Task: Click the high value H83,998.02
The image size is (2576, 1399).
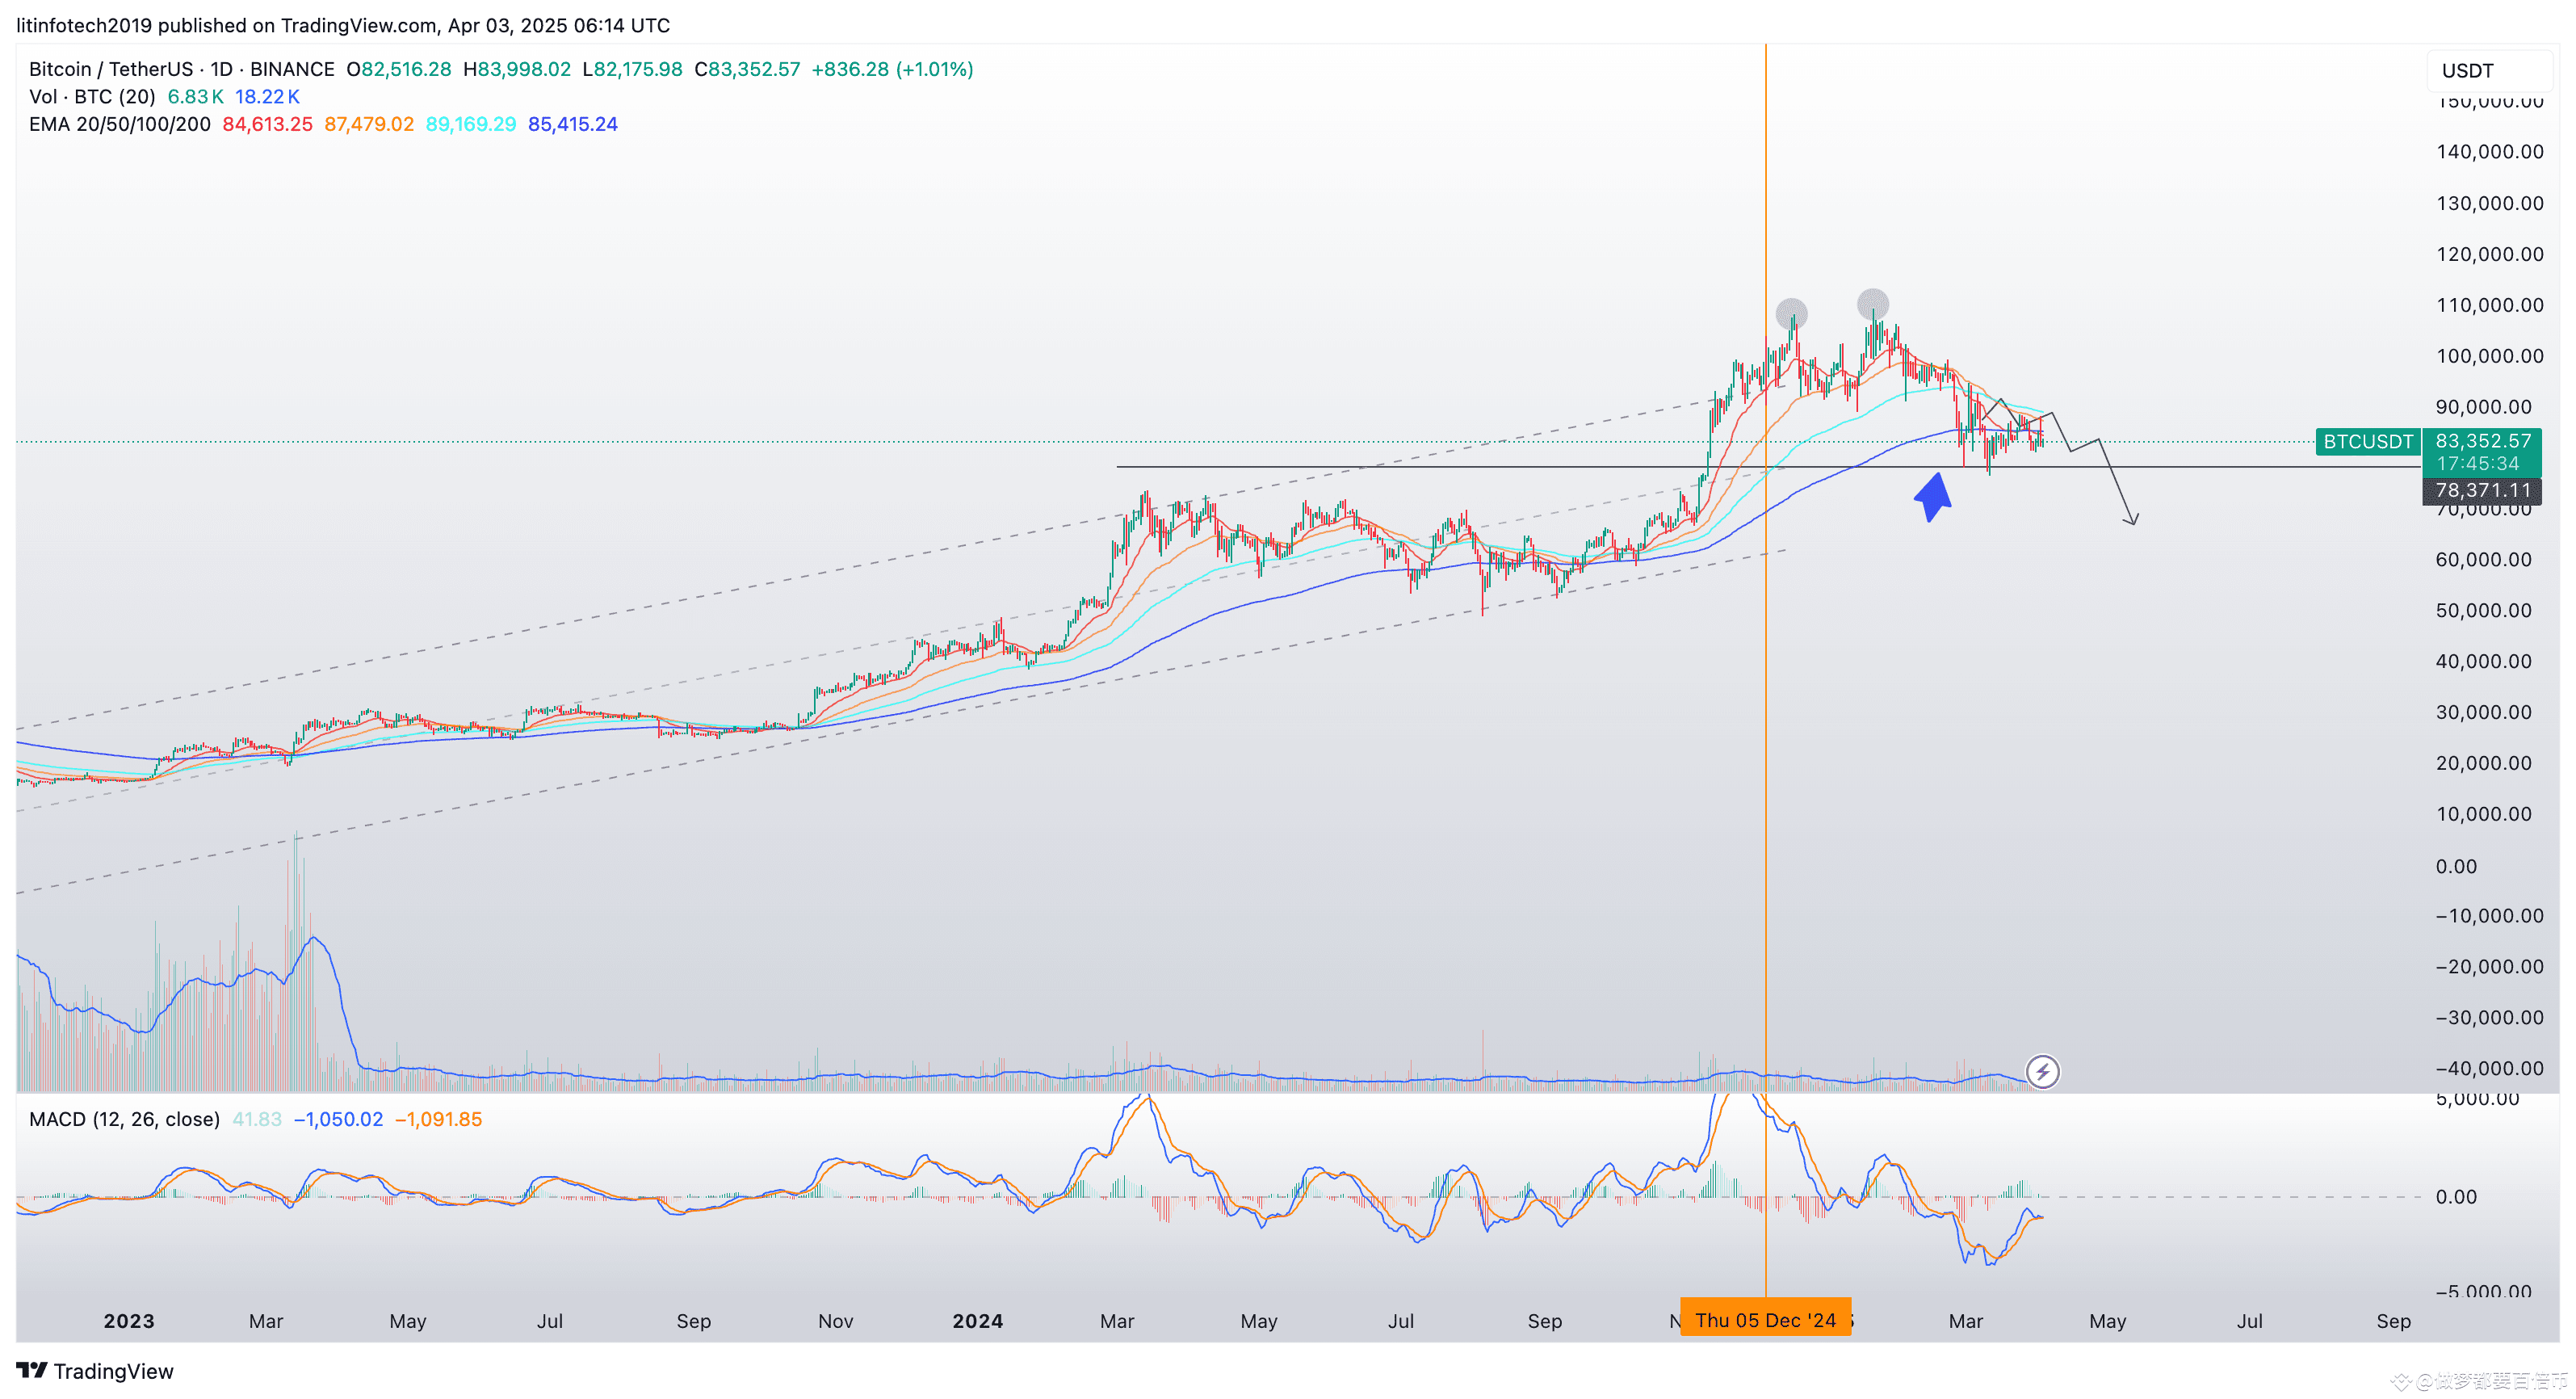Action: 517,69
